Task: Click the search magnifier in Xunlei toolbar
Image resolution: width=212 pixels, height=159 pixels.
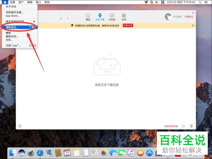Action: [x=68, y=19]
